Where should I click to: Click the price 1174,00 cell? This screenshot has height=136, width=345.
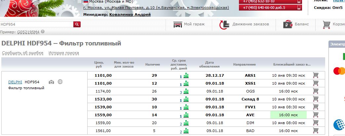click(103, 91)
